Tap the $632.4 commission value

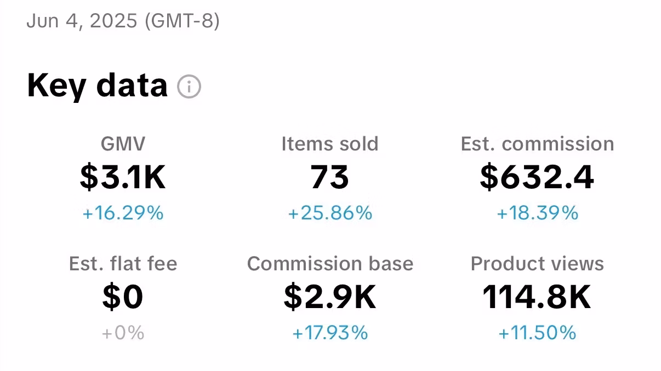click(537, 177)
